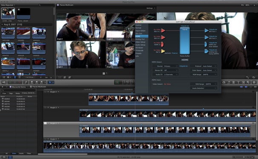Open the Tags tab in timeline index
This screenshot has width=258, height=159.
click(11, 93)
